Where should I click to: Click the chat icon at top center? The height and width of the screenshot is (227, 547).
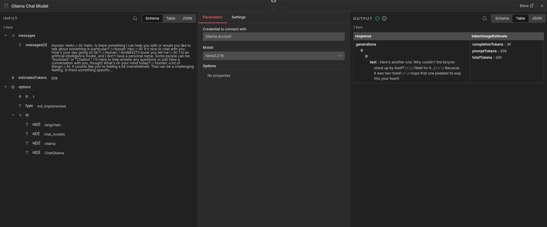point(274,1)
